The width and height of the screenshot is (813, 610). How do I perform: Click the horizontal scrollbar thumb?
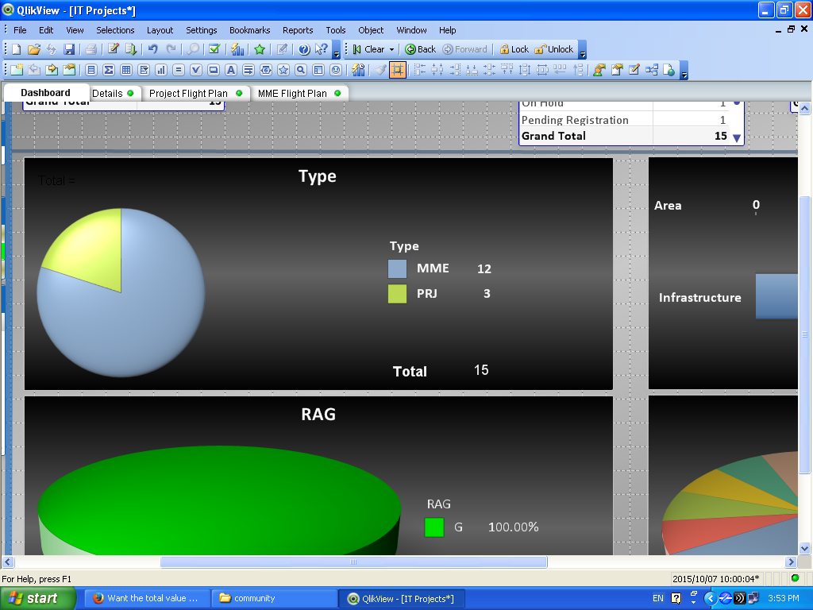(x=353, y=562)
